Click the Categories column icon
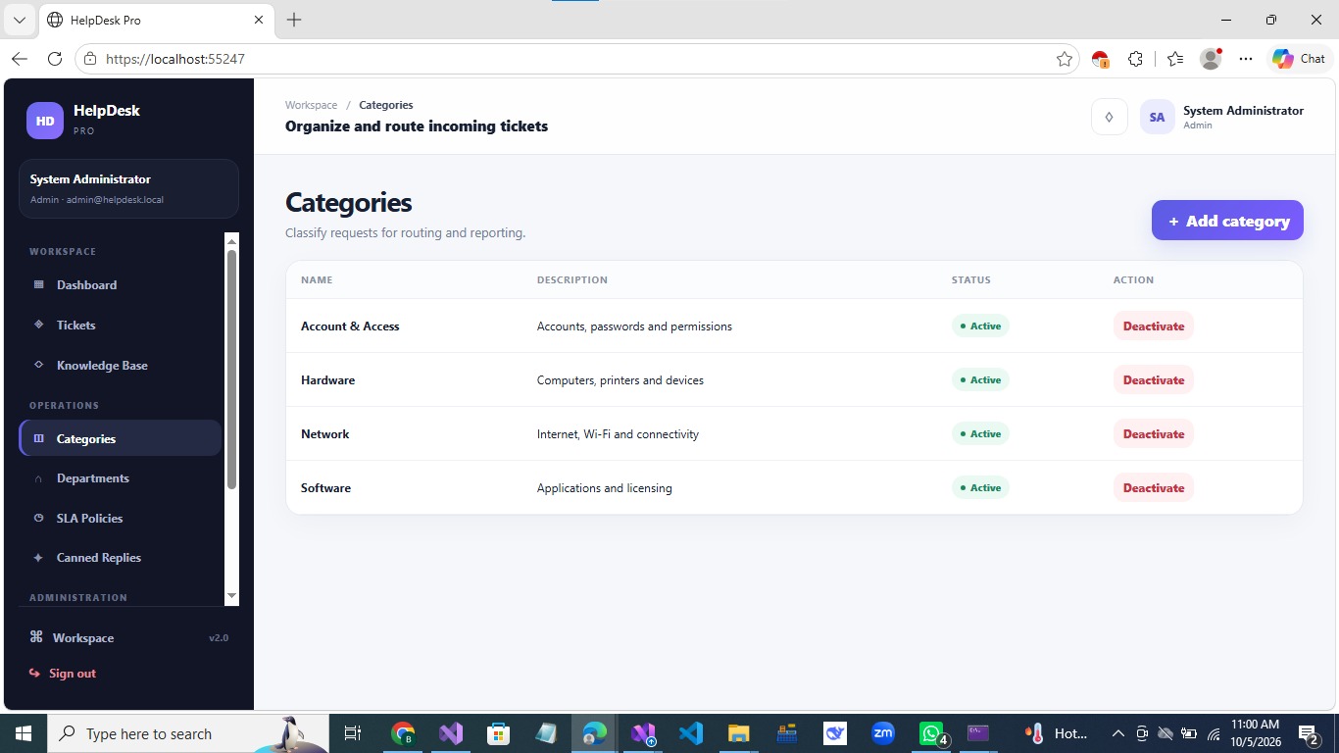1339x753 pixels. point(39,438)
